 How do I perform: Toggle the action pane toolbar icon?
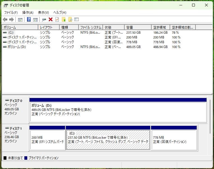[35, 20]
